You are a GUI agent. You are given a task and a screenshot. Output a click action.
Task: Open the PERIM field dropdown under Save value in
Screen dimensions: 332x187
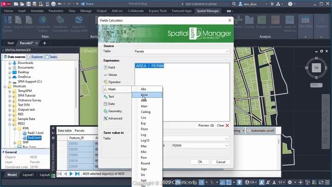(x=200, y=145)
